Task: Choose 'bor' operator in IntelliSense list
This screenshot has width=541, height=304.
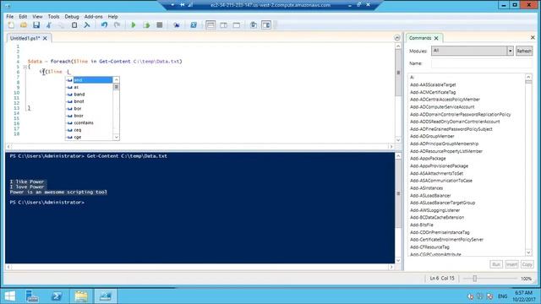Action: click(x=89, y=109)
